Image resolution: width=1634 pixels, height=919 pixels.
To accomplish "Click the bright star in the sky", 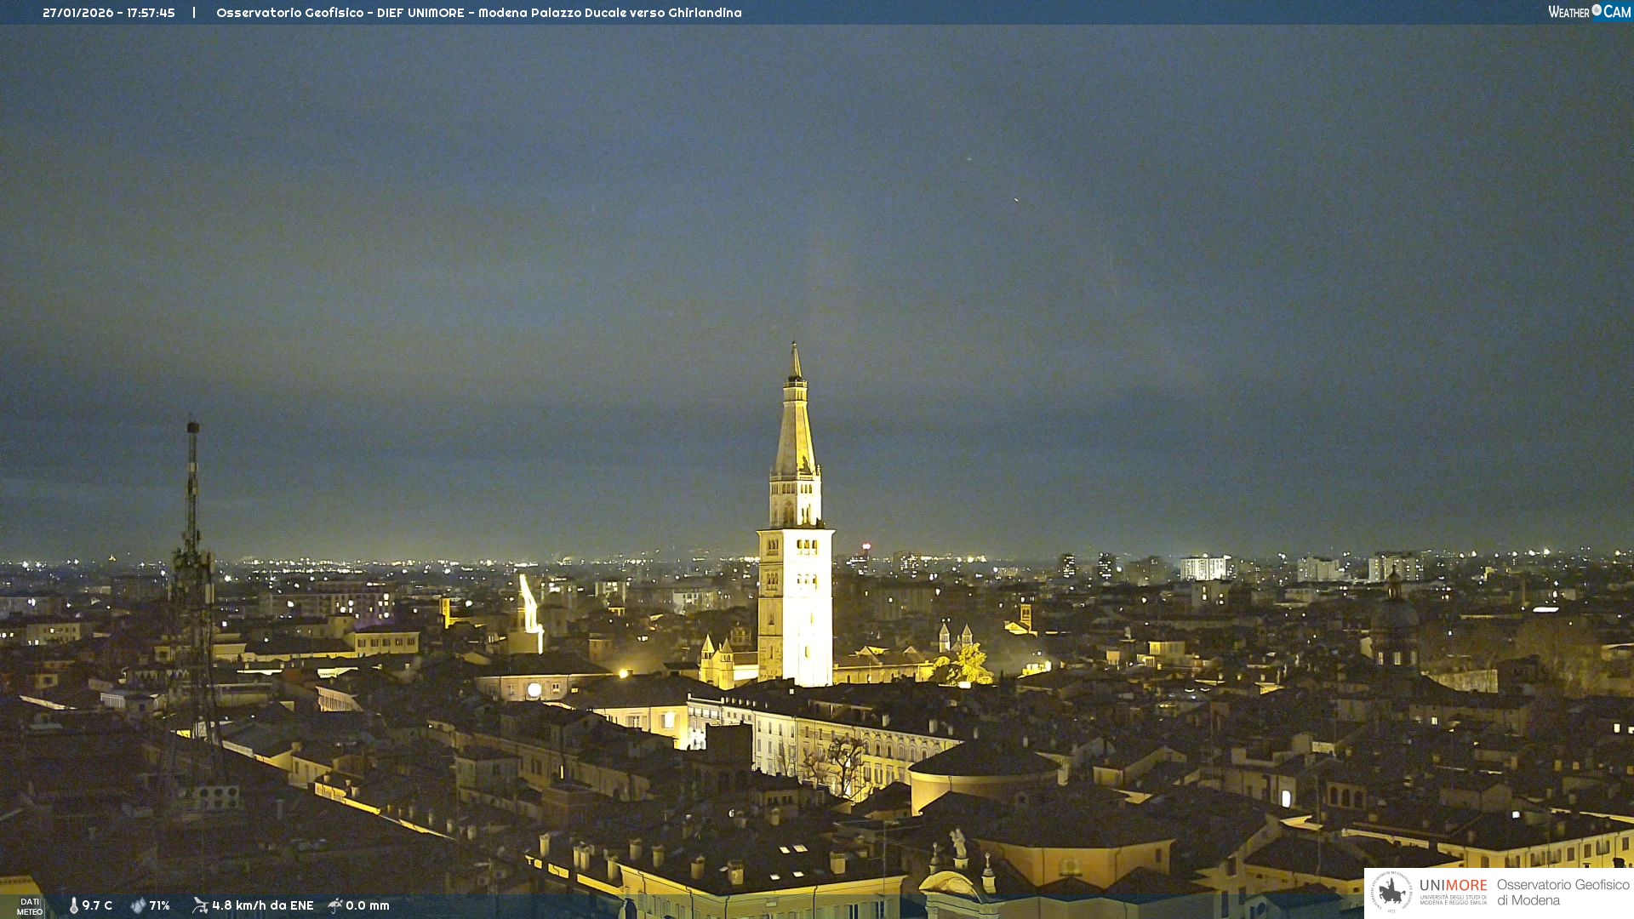I will (1015, 199).
